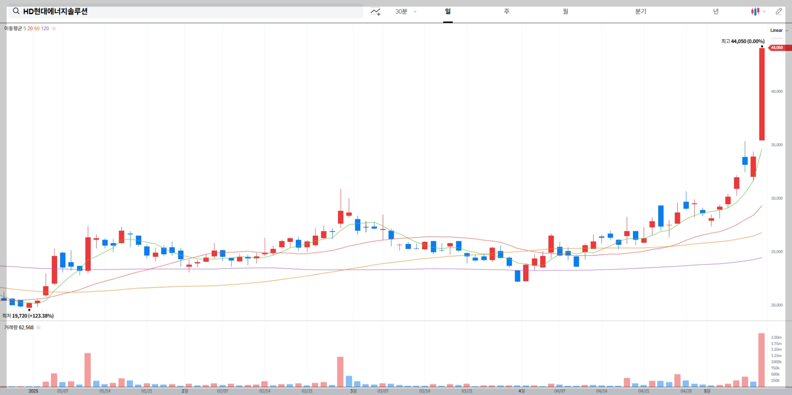792x395 pixels.
Task: Switch to the 분기 quarterly tab
Action: [x=641, y=12]
